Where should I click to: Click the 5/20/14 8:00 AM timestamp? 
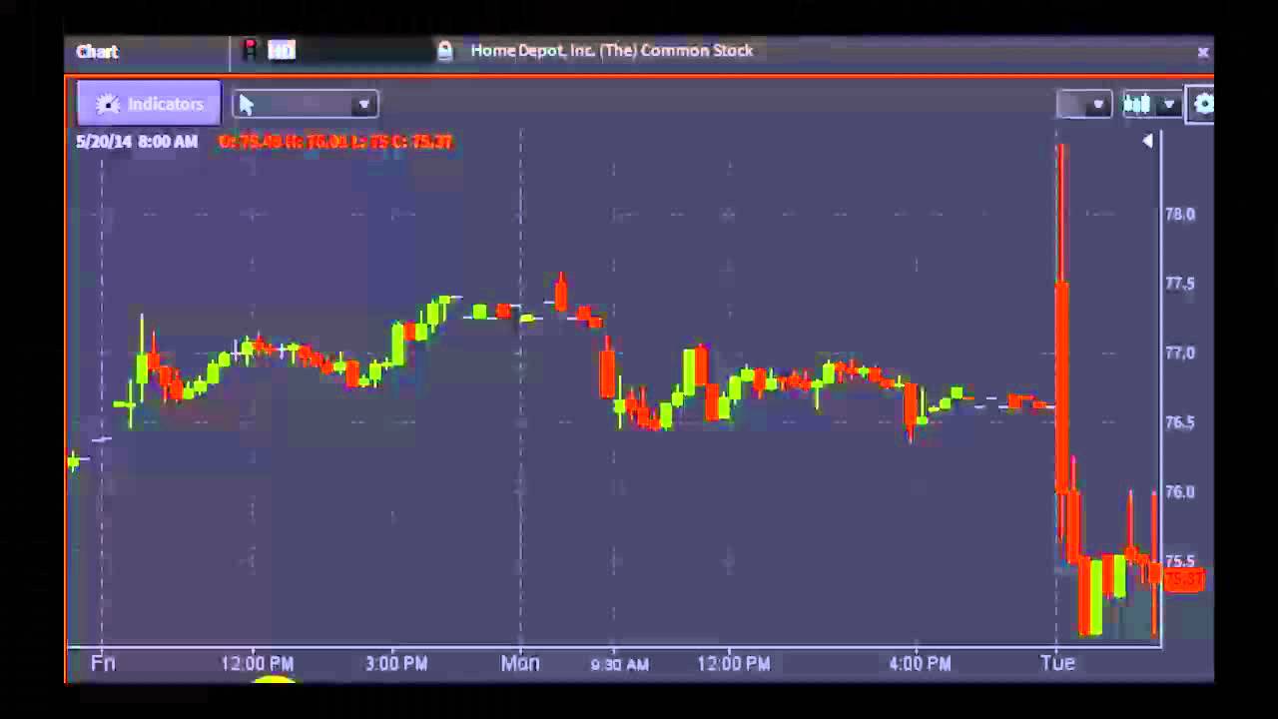[x=137, y=142]
